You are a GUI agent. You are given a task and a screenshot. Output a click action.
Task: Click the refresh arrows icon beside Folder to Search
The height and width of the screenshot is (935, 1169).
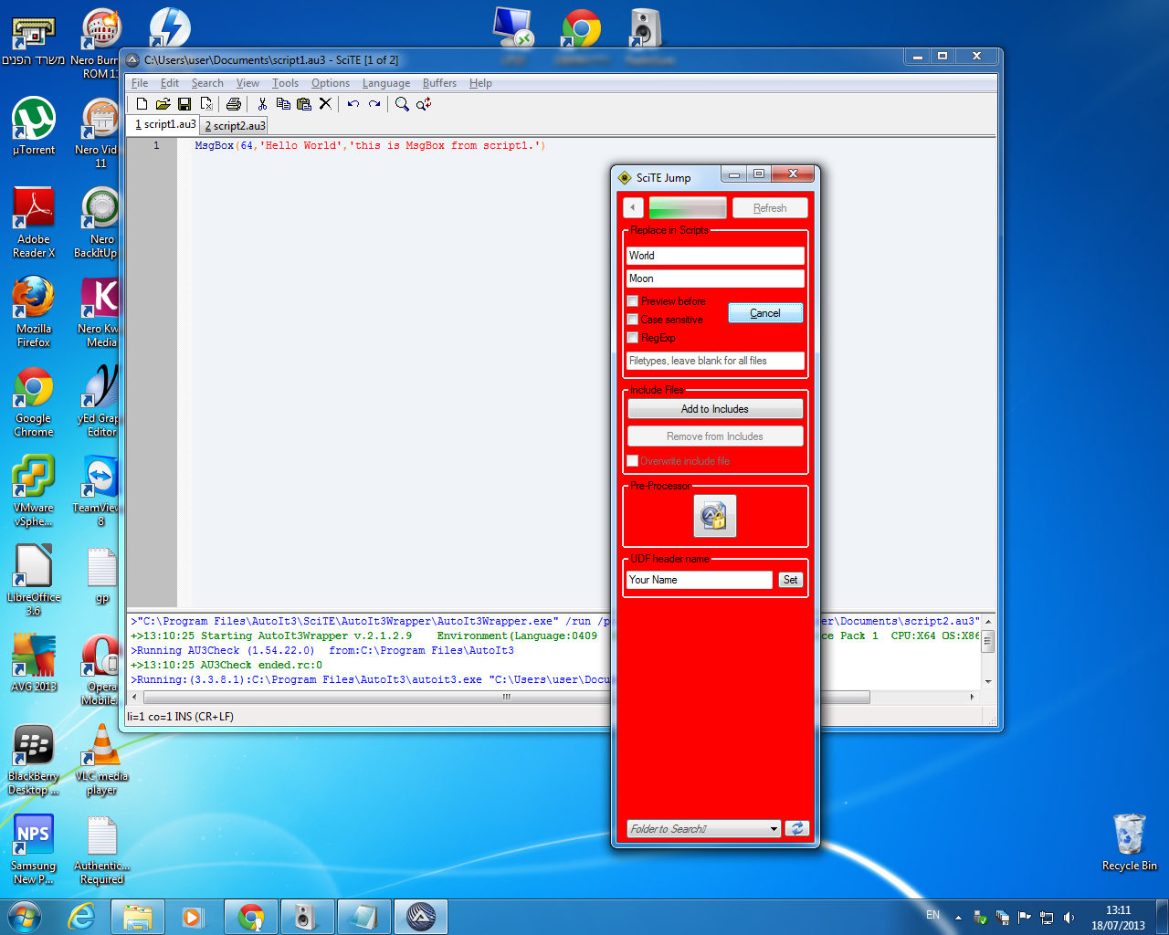797,828
